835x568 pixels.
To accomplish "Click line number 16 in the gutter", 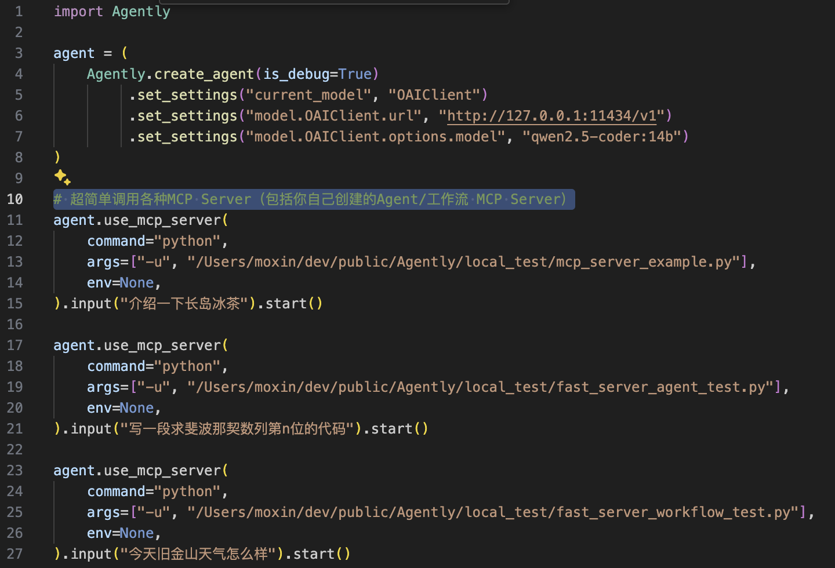I will 15,325.
